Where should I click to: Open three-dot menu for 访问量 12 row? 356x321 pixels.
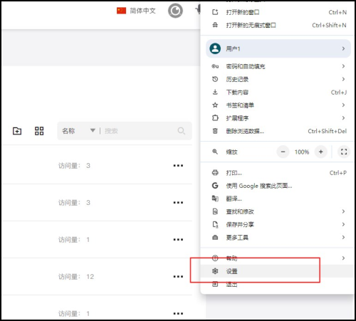point(178,277)
